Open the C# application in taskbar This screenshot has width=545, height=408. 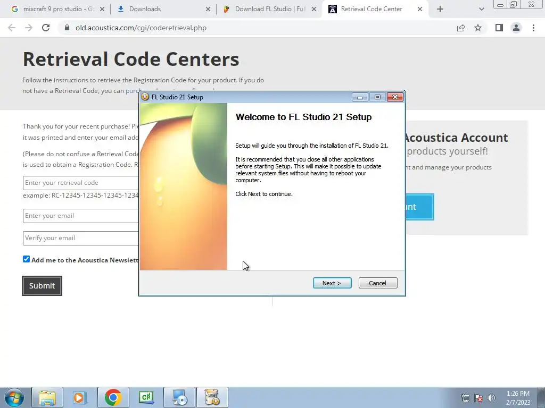pyautogui.click(x=146, y=397)
